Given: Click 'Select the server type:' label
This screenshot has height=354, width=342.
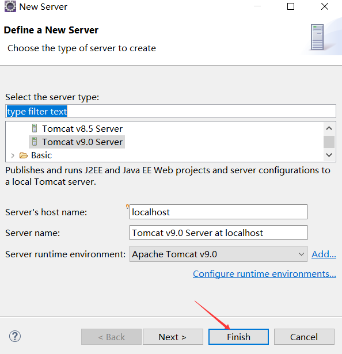Looking at the screenshot, I should coord(52,97).
